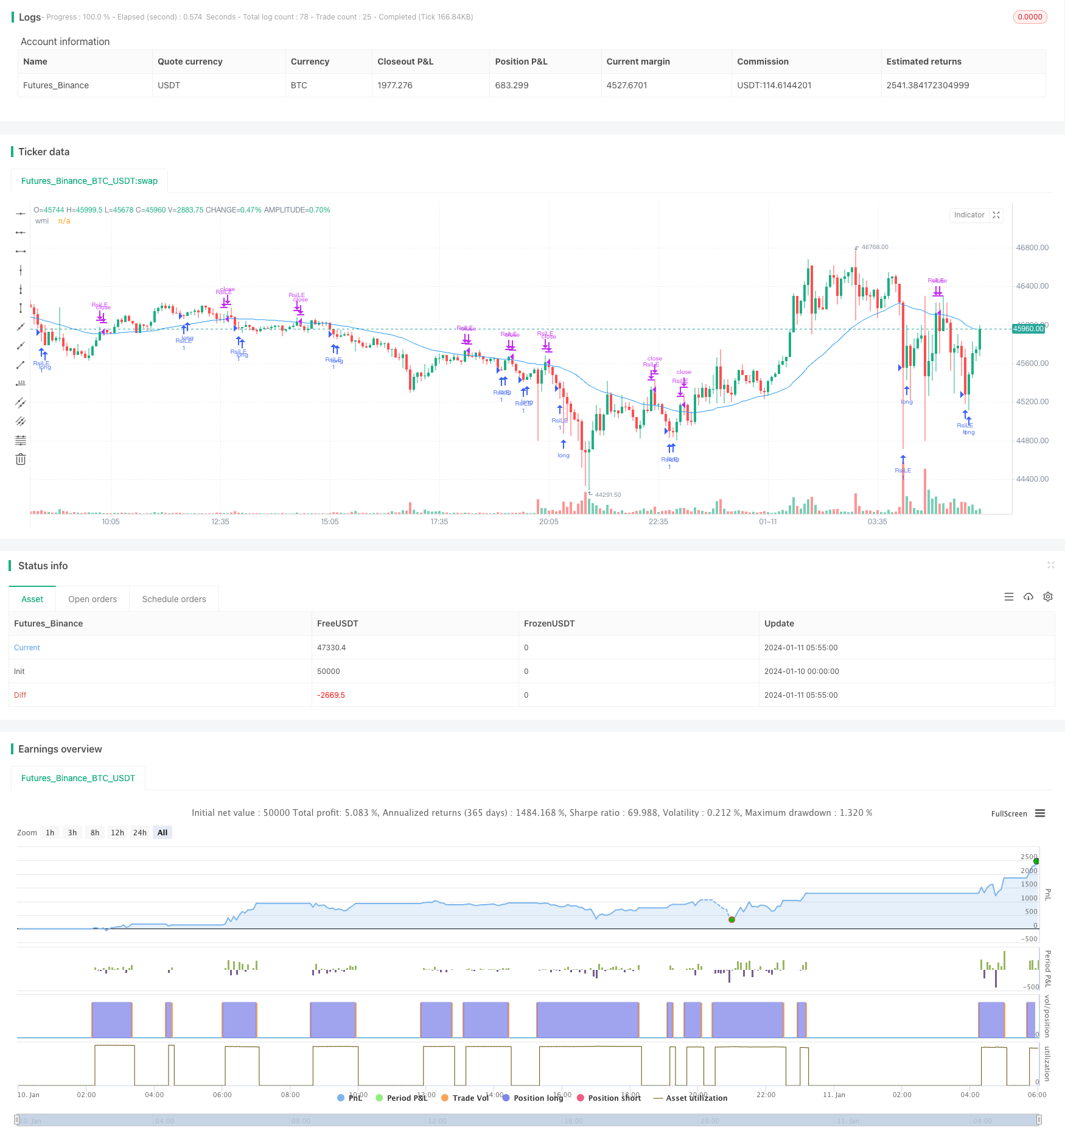Select the price line 123 tool
This screenshot has height=1144, width=1065.
click(x=21, y=383)
